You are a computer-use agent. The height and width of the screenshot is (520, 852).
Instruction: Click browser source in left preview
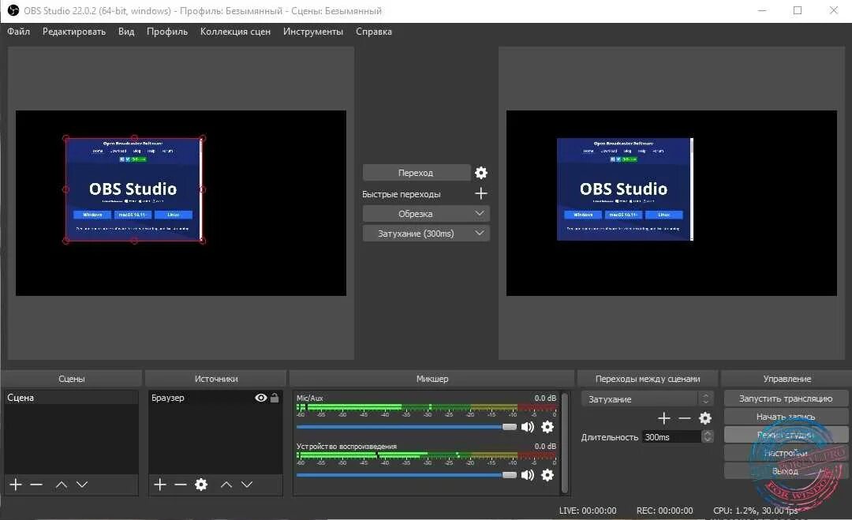pos(133,189)
